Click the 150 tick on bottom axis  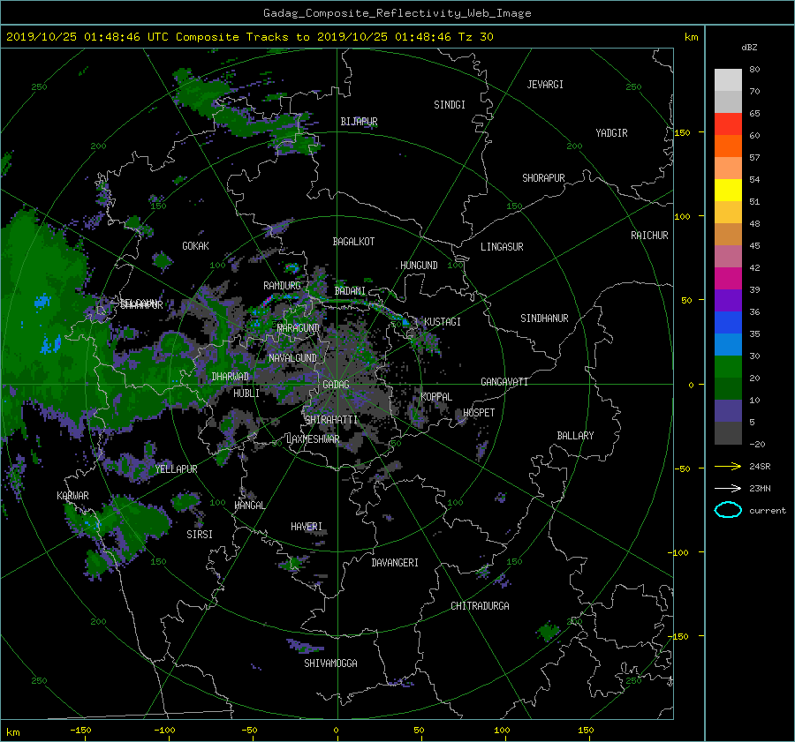[586, 731]
